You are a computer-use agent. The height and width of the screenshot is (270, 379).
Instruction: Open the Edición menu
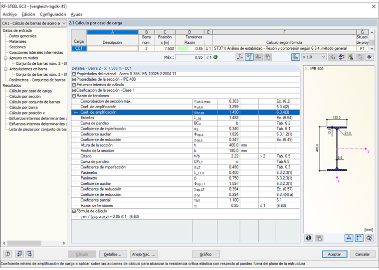[x=28, y=14]
